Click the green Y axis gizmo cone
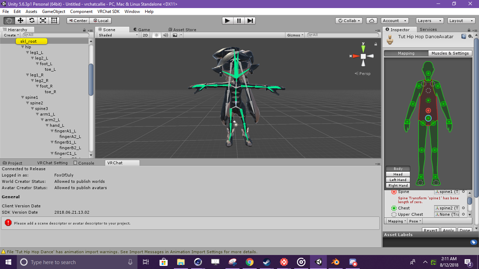 tap(363, 48)
